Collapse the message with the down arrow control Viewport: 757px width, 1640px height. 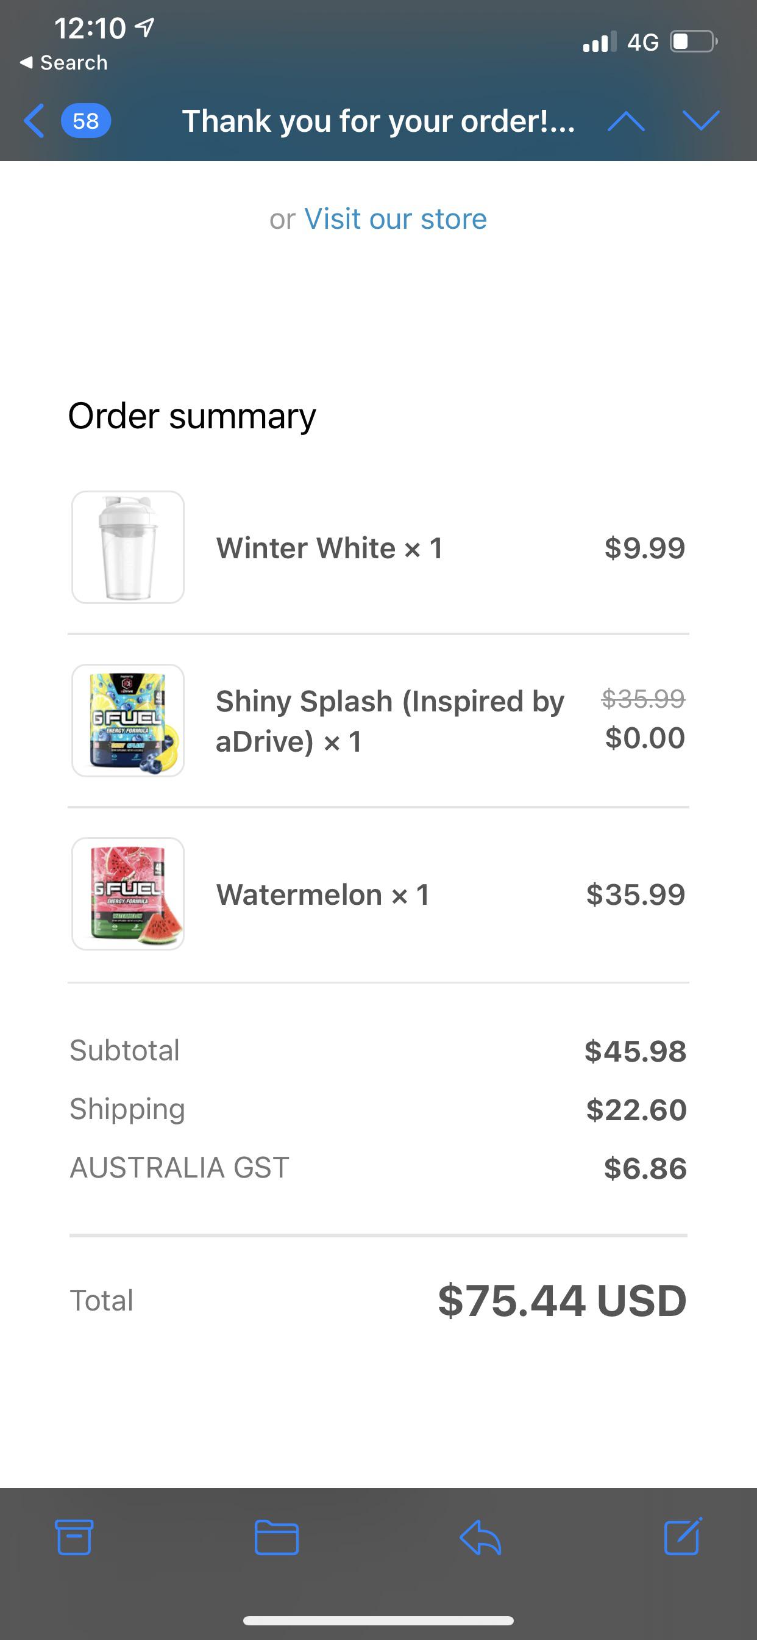click(702, 121)
